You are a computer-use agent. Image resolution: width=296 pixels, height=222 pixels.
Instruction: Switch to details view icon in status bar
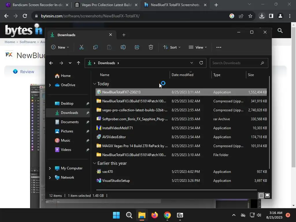click(x=261, y=196)
